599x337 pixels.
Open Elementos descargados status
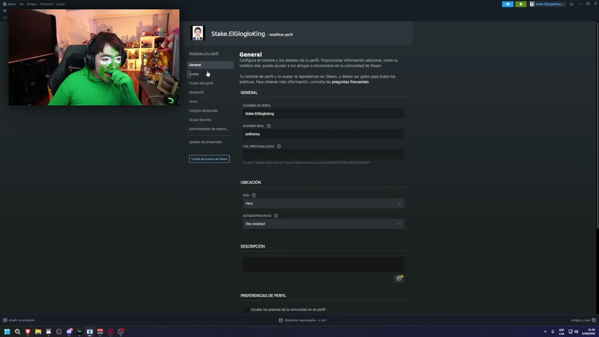(x=303, y=320)
